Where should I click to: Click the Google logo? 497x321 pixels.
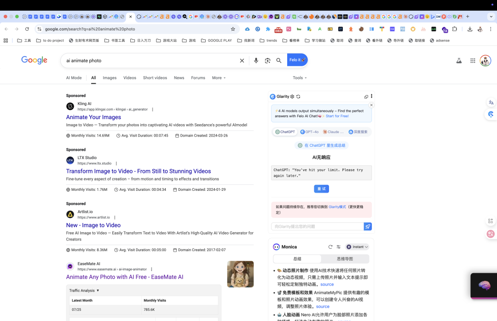coord(34,60)
